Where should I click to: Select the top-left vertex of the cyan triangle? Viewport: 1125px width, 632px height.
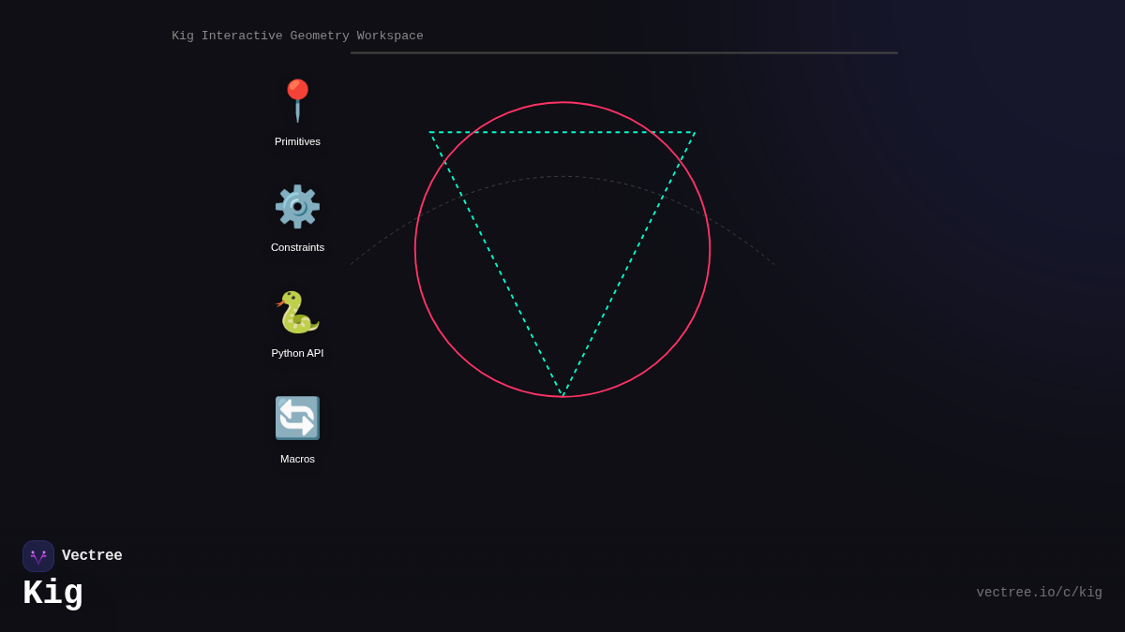(x=430, y=133)
